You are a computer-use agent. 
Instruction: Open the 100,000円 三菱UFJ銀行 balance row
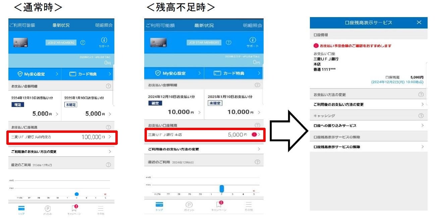point(61,137)
